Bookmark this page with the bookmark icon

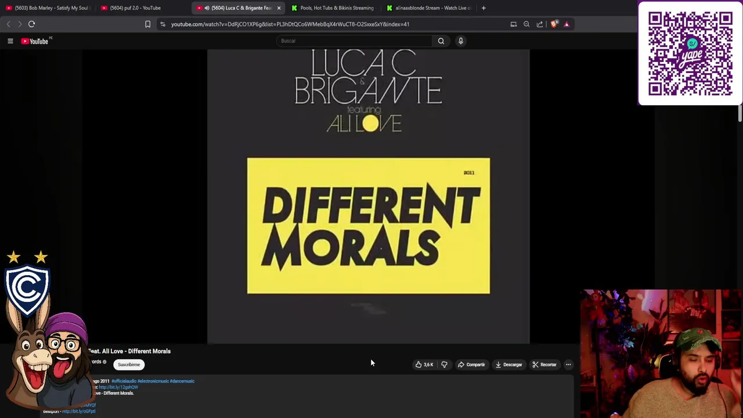(x=147, y=24)
